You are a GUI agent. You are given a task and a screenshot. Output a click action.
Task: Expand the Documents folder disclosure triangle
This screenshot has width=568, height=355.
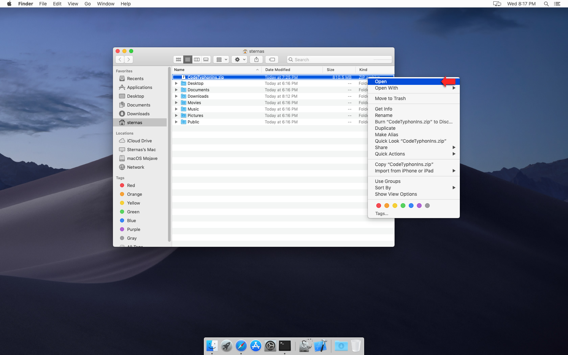[176, 90]
